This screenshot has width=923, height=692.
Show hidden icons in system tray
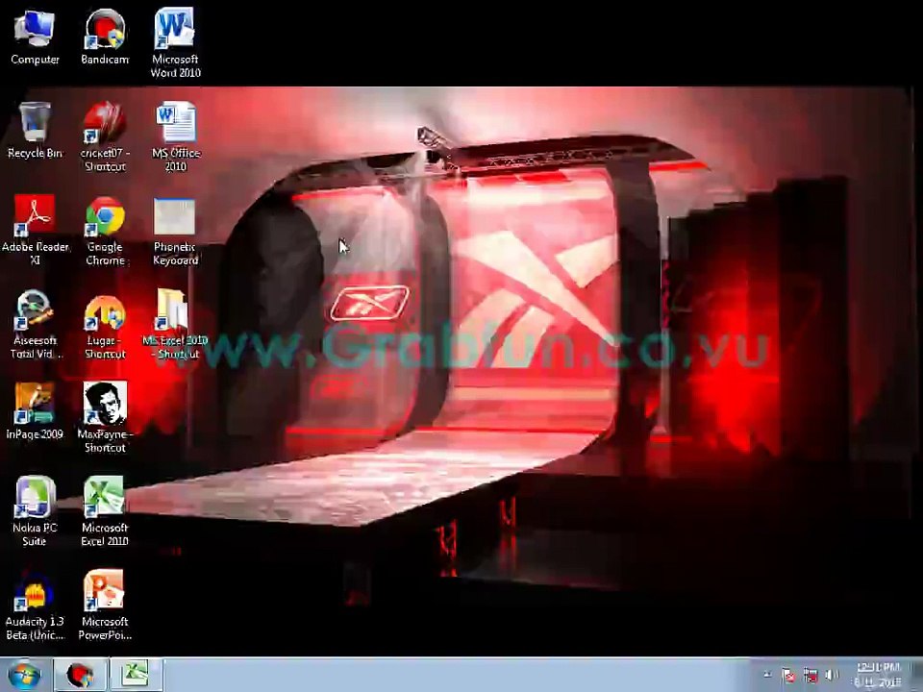coord(767,675)
